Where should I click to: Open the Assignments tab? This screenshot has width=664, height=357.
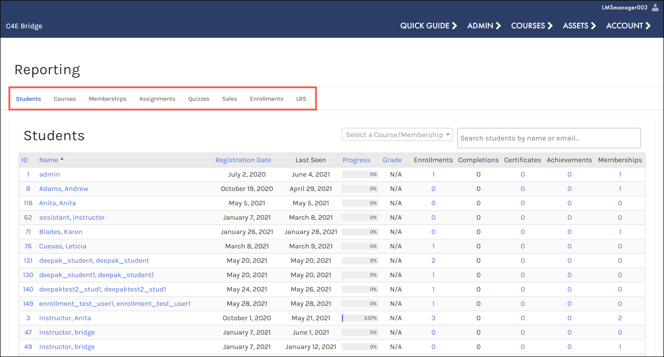click(157, 99)
